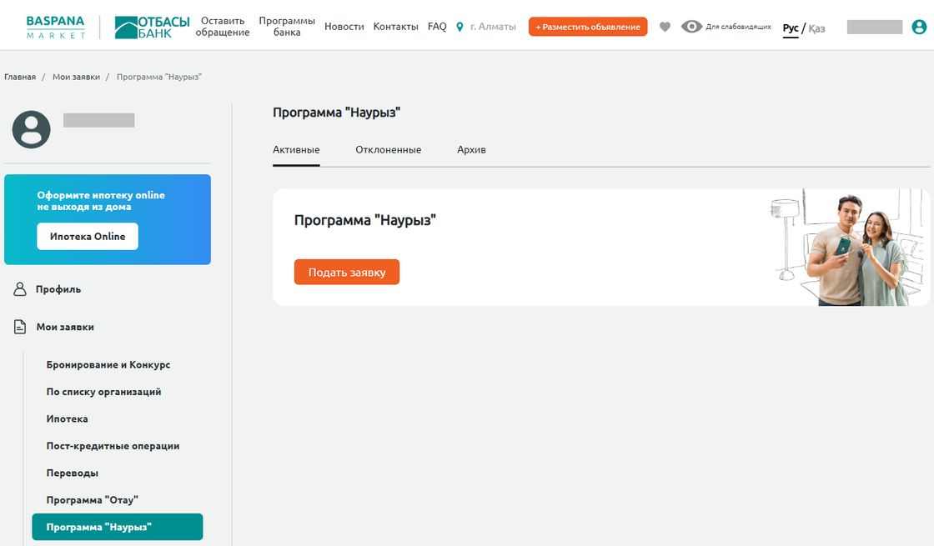Click the green user account icon in header

coord(919,27)
